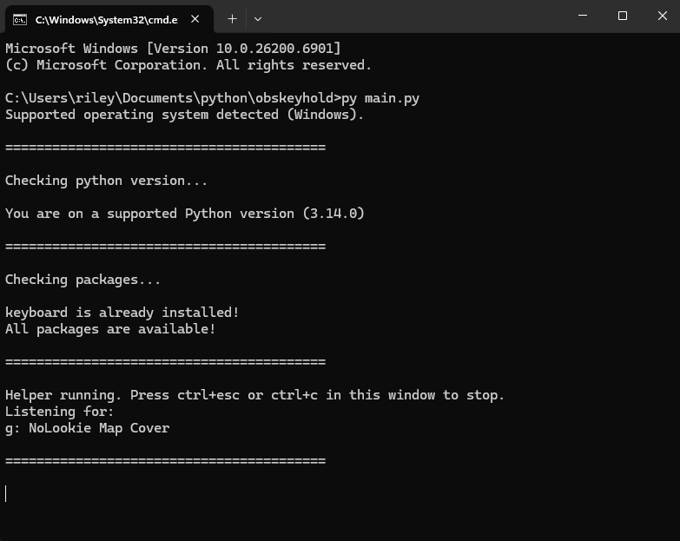Click the cmd icon in the terminal tab
The height and width of the screenshot is (541, 680).
point(20,18)
